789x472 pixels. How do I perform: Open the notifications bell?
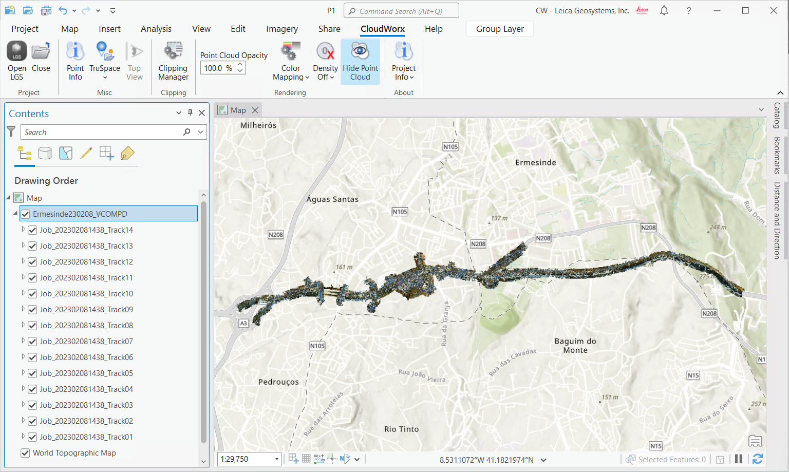(x=664, y=11)
